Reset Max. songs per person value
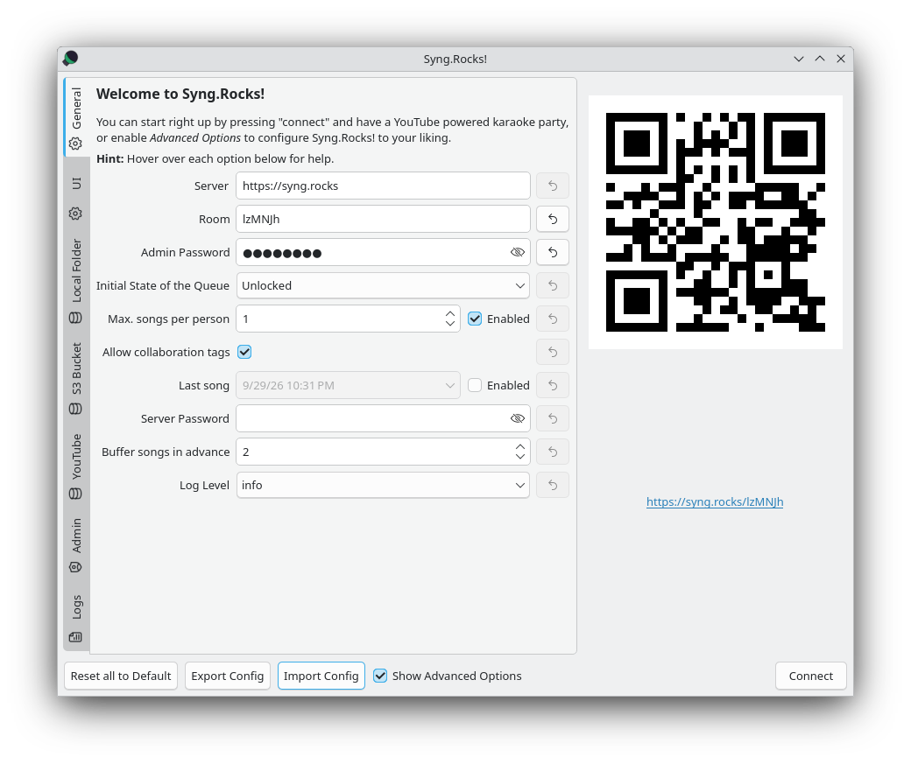This screenshot has height=764, width=911. [x=553, y=319]
